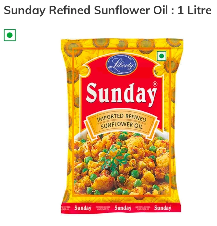Click the vegetarian symbol printed on the pouch
The width and height of the screenshot is (217, 226).
coord(162,56)
